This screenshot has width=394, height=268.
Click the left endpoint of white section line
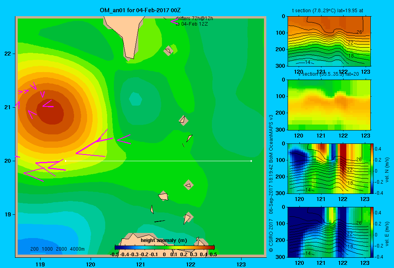65,161
